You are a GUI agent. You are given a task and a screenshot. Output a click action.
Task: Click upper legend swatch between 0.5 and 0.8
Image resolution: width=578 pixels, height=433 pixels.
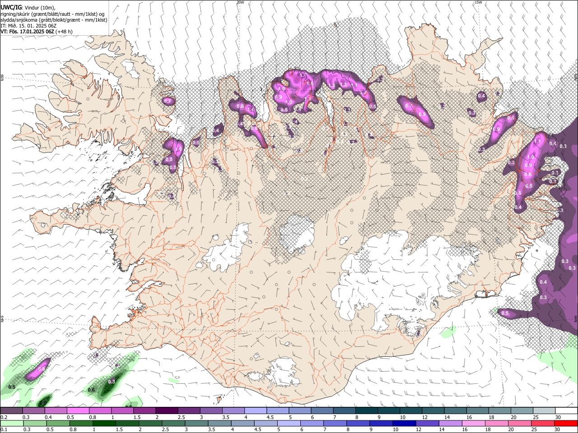click(x=78, y=411)
